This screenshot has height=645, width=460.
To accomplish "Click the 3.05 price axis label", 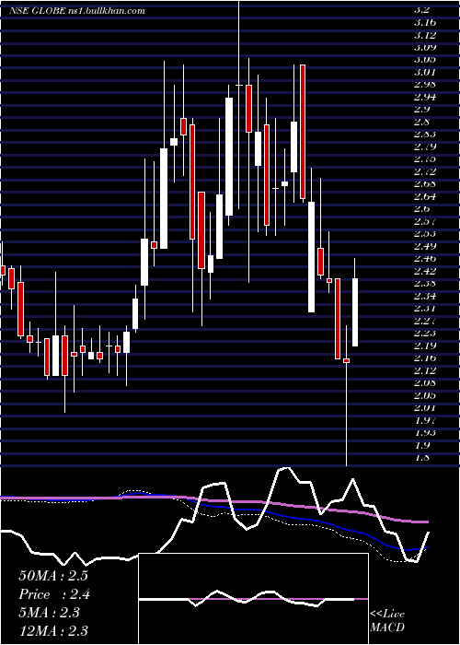I will [425, 59].
